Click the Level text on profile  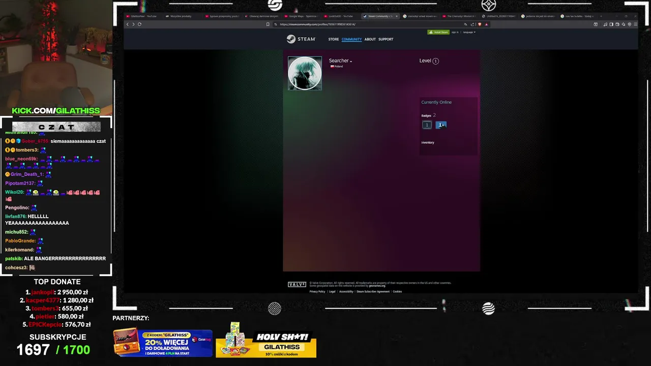[425, 60]
